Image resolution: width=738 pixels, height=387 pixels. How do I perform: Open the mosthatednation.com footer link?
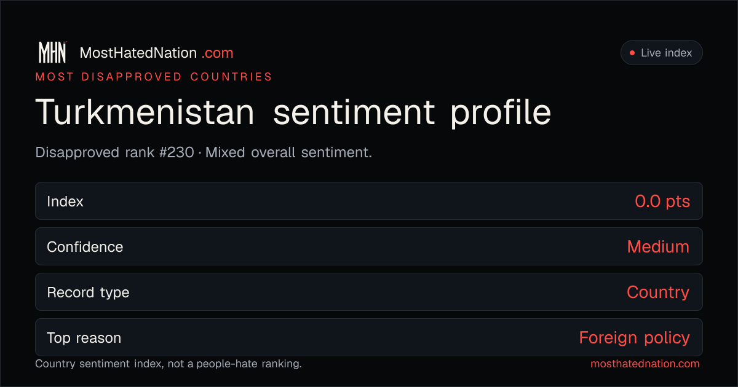pos(645,364)
